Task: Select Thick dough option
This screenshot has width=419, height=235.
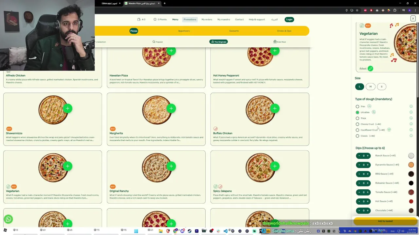Action: click(x=357, y=118)
